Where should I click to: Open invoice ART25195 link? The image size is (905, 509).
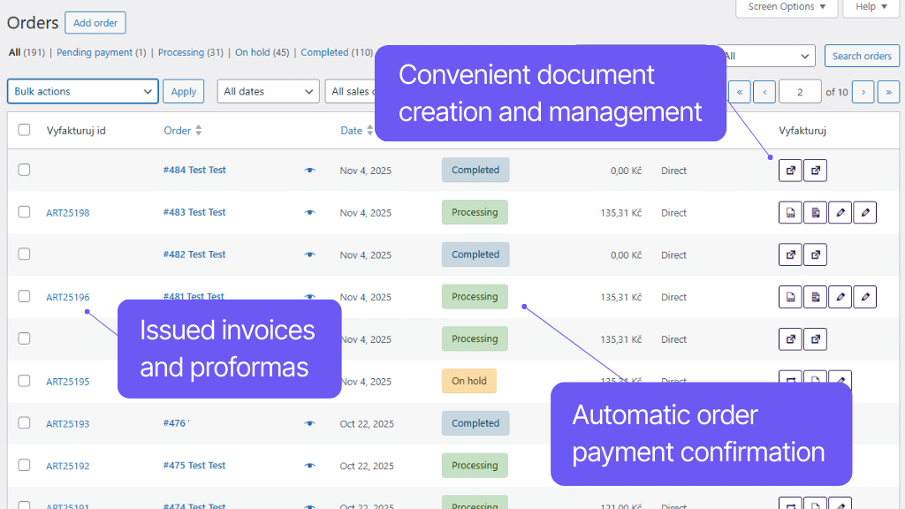click(x=67, y=382)
